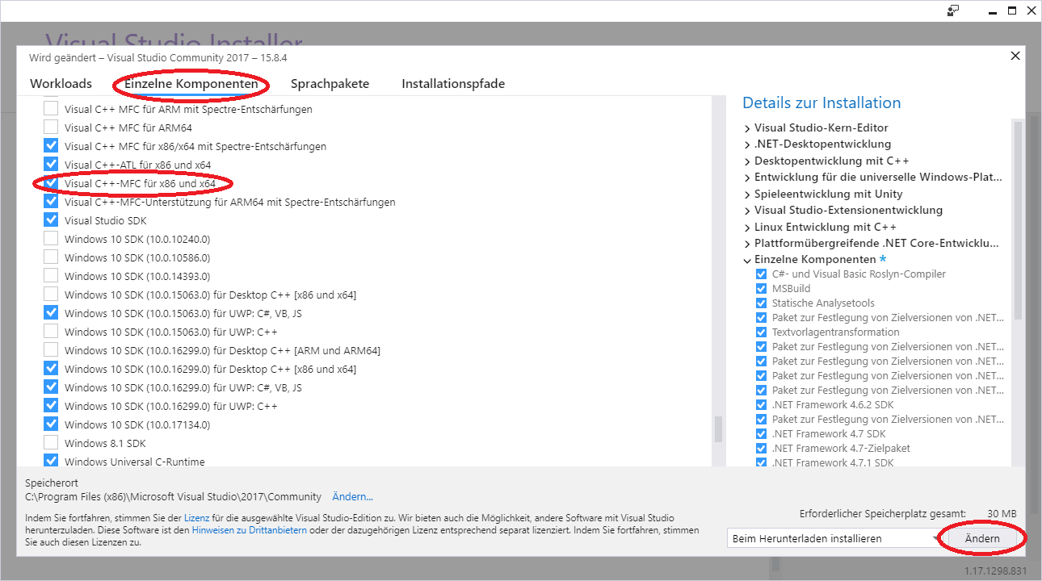Expand Visual Studio-Kern-Editor details
Viewport: 1042px width, 581px height.
click(747, 127)
